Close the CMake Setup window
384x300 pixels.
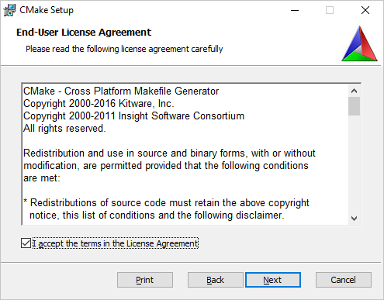(365, 10)
